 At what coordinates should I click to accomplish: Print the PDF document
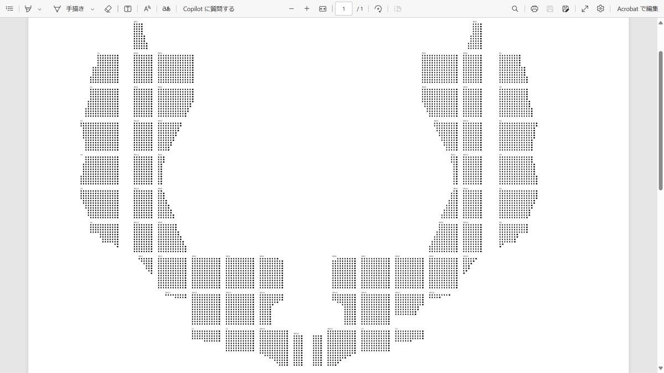[535, 9]
